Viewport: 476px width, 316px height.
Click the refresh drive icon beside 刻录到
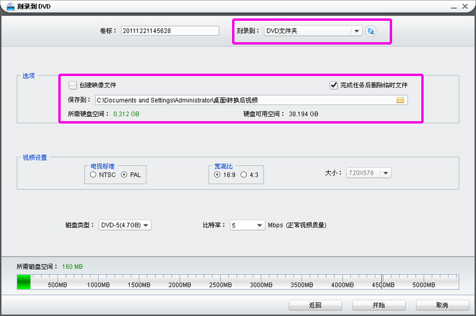[x=370, y=31]
